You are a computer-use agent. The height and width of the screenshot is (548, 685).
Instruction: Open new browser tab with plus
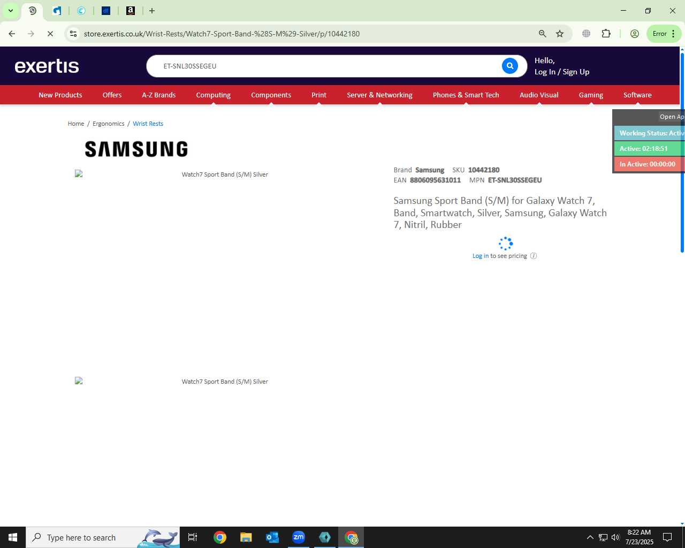click(x=152, y=11)
